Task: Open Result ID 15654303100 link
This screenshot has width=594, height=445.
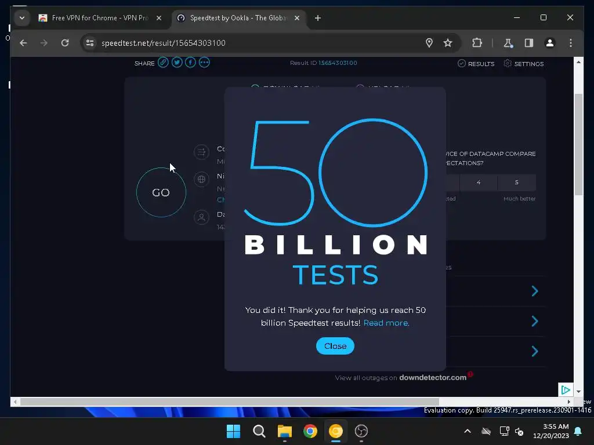Action: point(338,63)
